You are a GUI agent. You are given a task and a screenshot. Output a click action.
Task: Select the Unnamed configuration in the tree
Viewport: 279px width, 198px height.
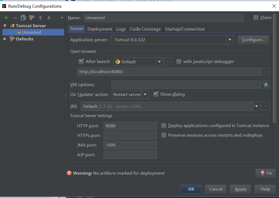point(33,32)
